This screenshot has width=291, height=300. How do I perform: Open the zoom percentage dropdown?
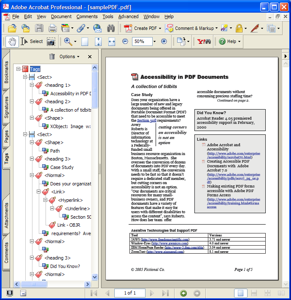tap(154, 42)
